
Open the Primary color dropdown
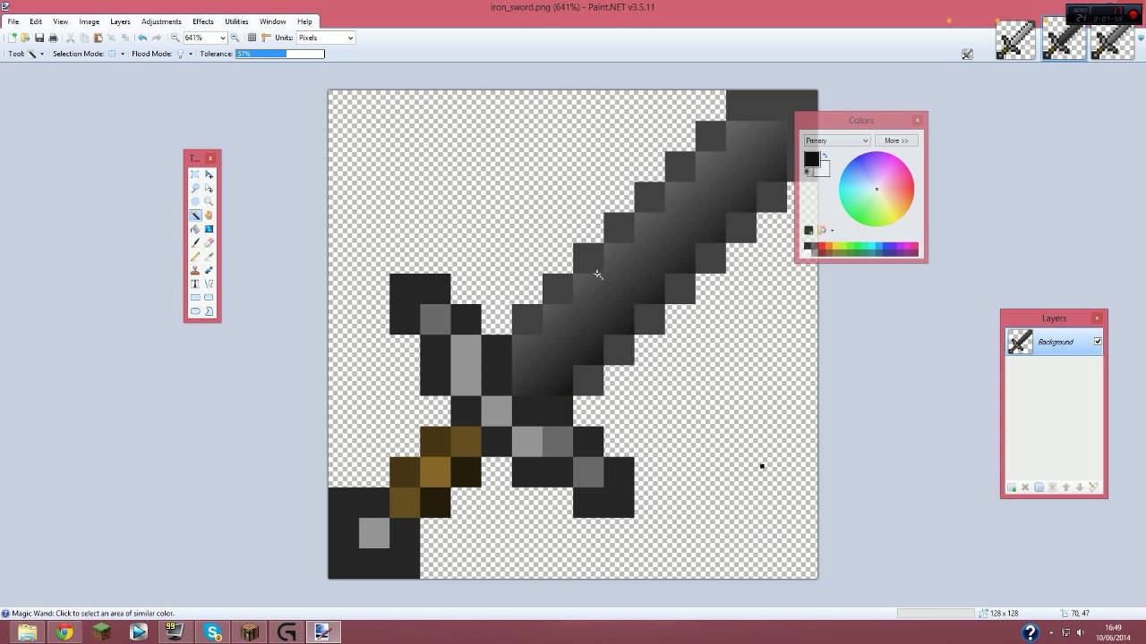coord(836,140)
